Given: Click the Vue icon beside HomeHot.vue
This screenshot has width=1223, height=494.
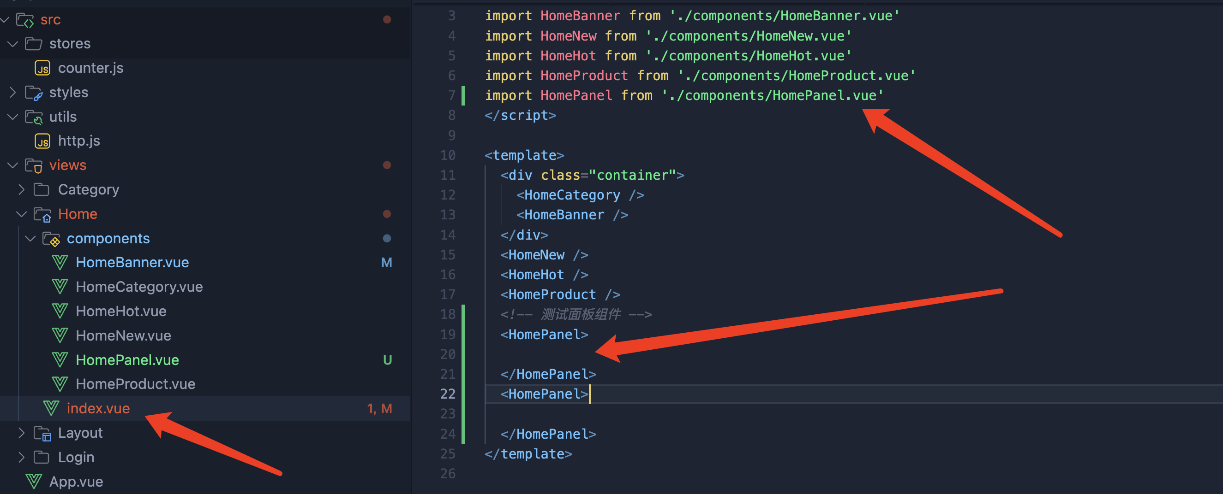Looking at the screenshot, I should click(x=60, y=311).
